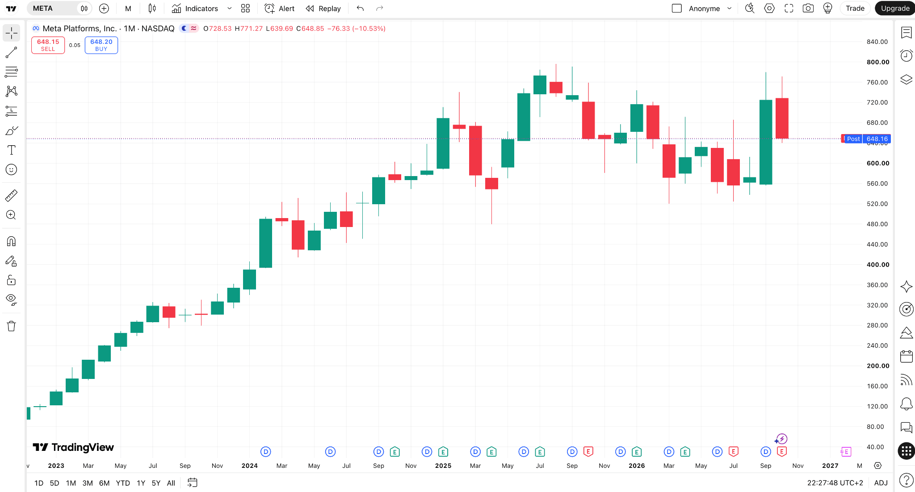Toggle ADJ adjusted data setting

click(x=881, y=483)
